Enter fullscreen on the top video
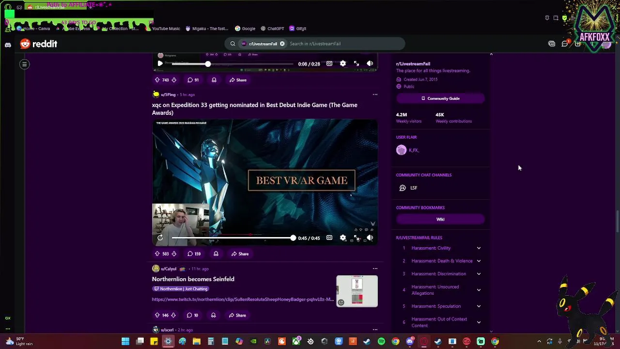The height and width of the screenshot is (349, 620). (x=356, y=63)
